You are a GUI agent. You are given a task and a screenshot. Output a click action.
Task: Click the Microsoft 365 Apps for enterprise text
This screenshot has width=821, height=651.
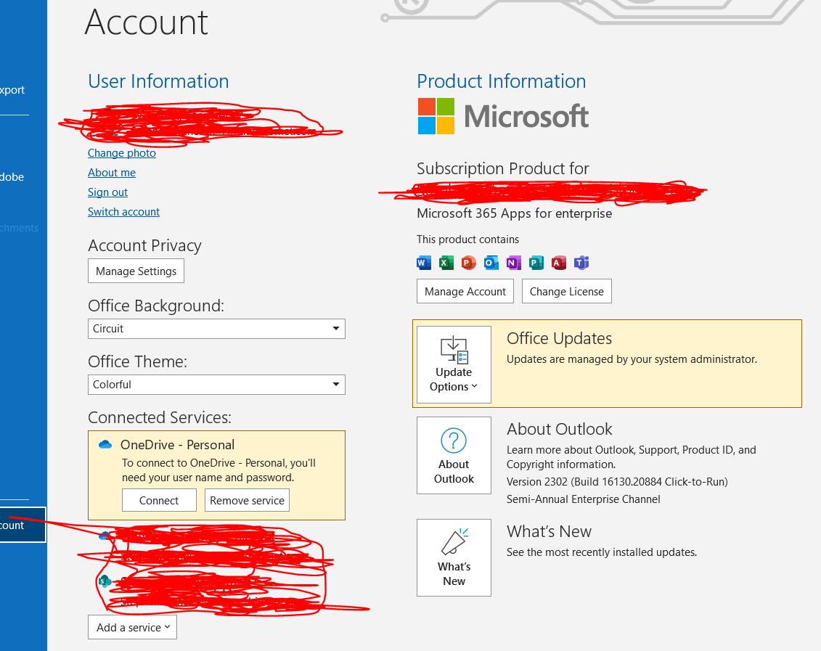514,213
